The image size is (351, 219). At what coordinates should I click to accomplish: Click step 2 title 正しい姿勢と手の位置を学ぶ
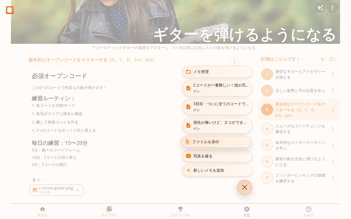pyautogui.click(x=300, y=91)
